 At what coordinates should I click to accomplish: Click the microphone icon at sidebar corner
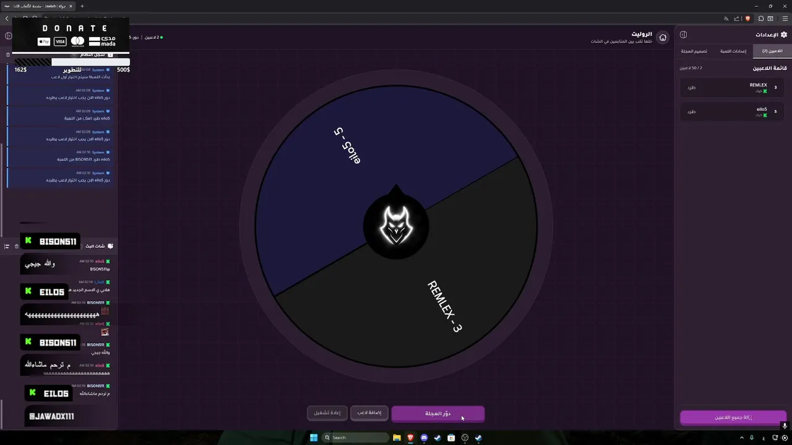tap(785, 425)
